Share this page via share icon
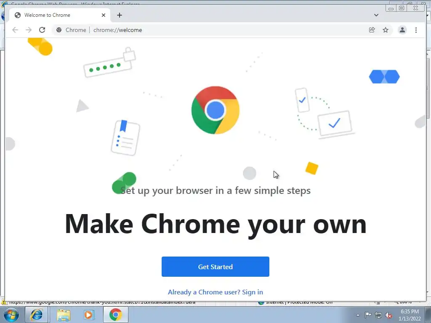431x323 pixels. tap(372, 30)
